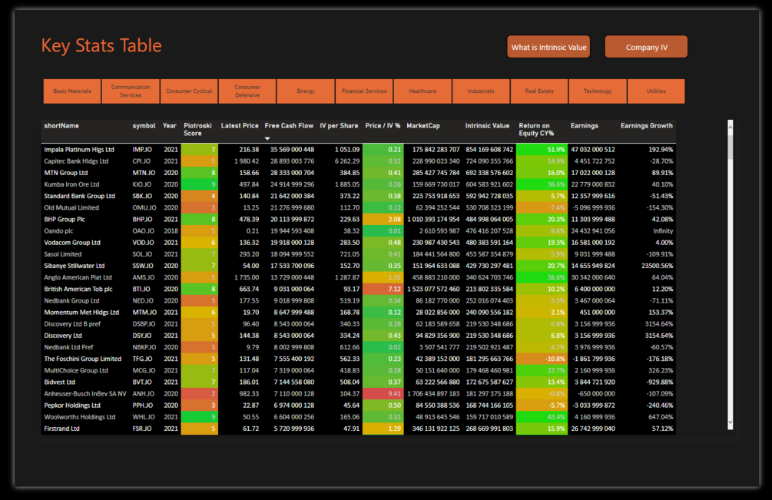
Task: Click Bidvest Ltd company name
Action: (60, 382)
